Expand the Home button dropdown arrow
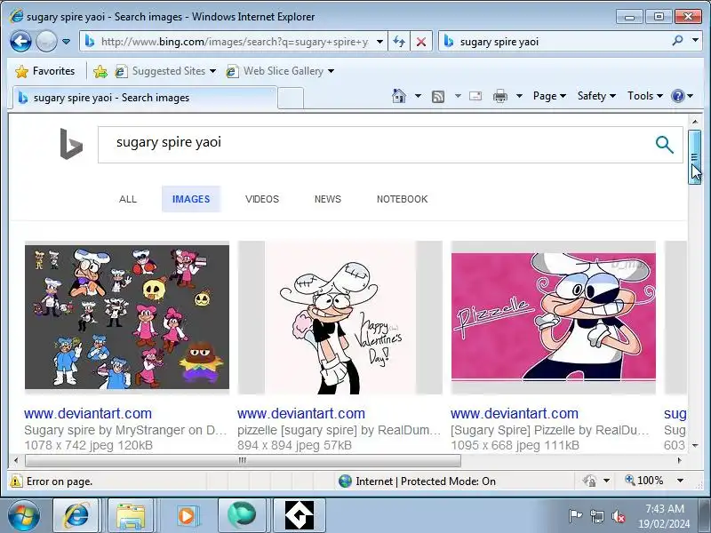The height and width of the screenshot is (533, 711). (x=418, y=96)
